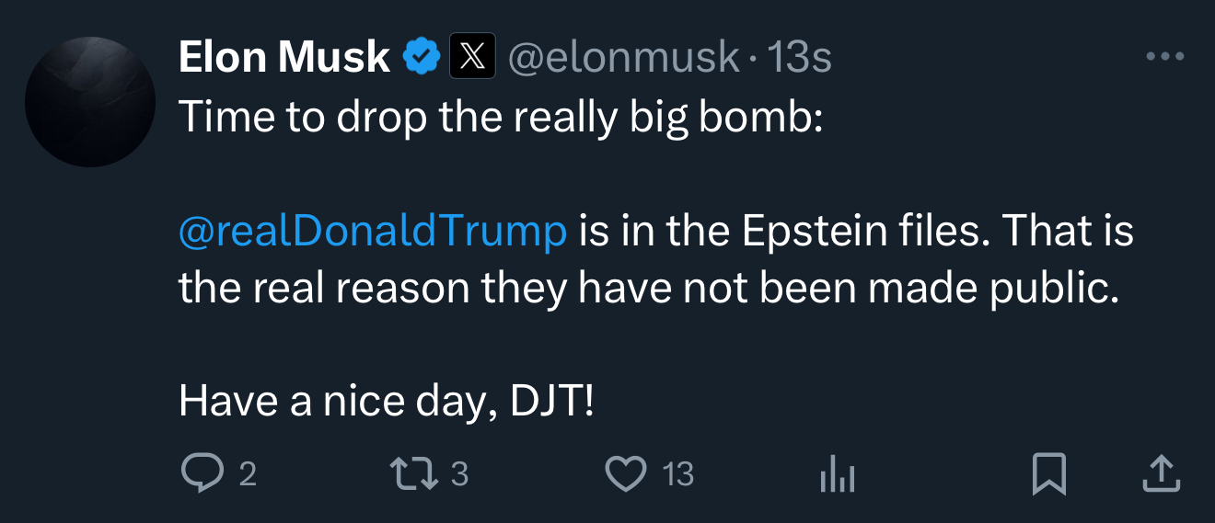
Task: Open the @realDonaldTrump mention link
Action: point(372,232)
